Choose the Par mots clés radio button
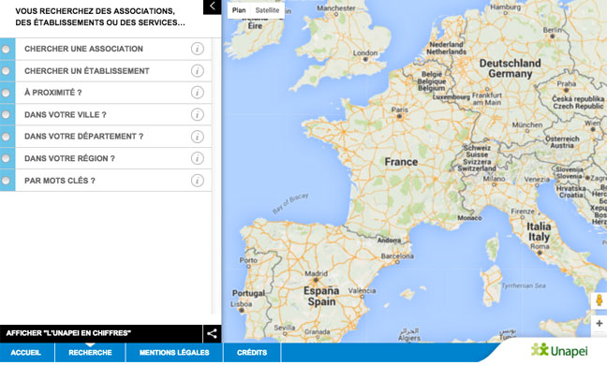 (x=6, y=181)
